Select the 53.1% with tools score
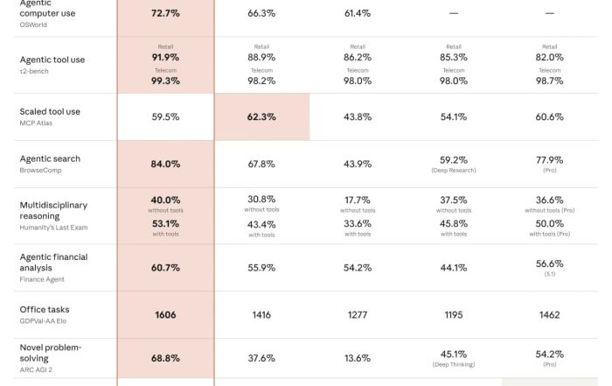The width and height of the screenshot is (612, 386). point(165,223)
